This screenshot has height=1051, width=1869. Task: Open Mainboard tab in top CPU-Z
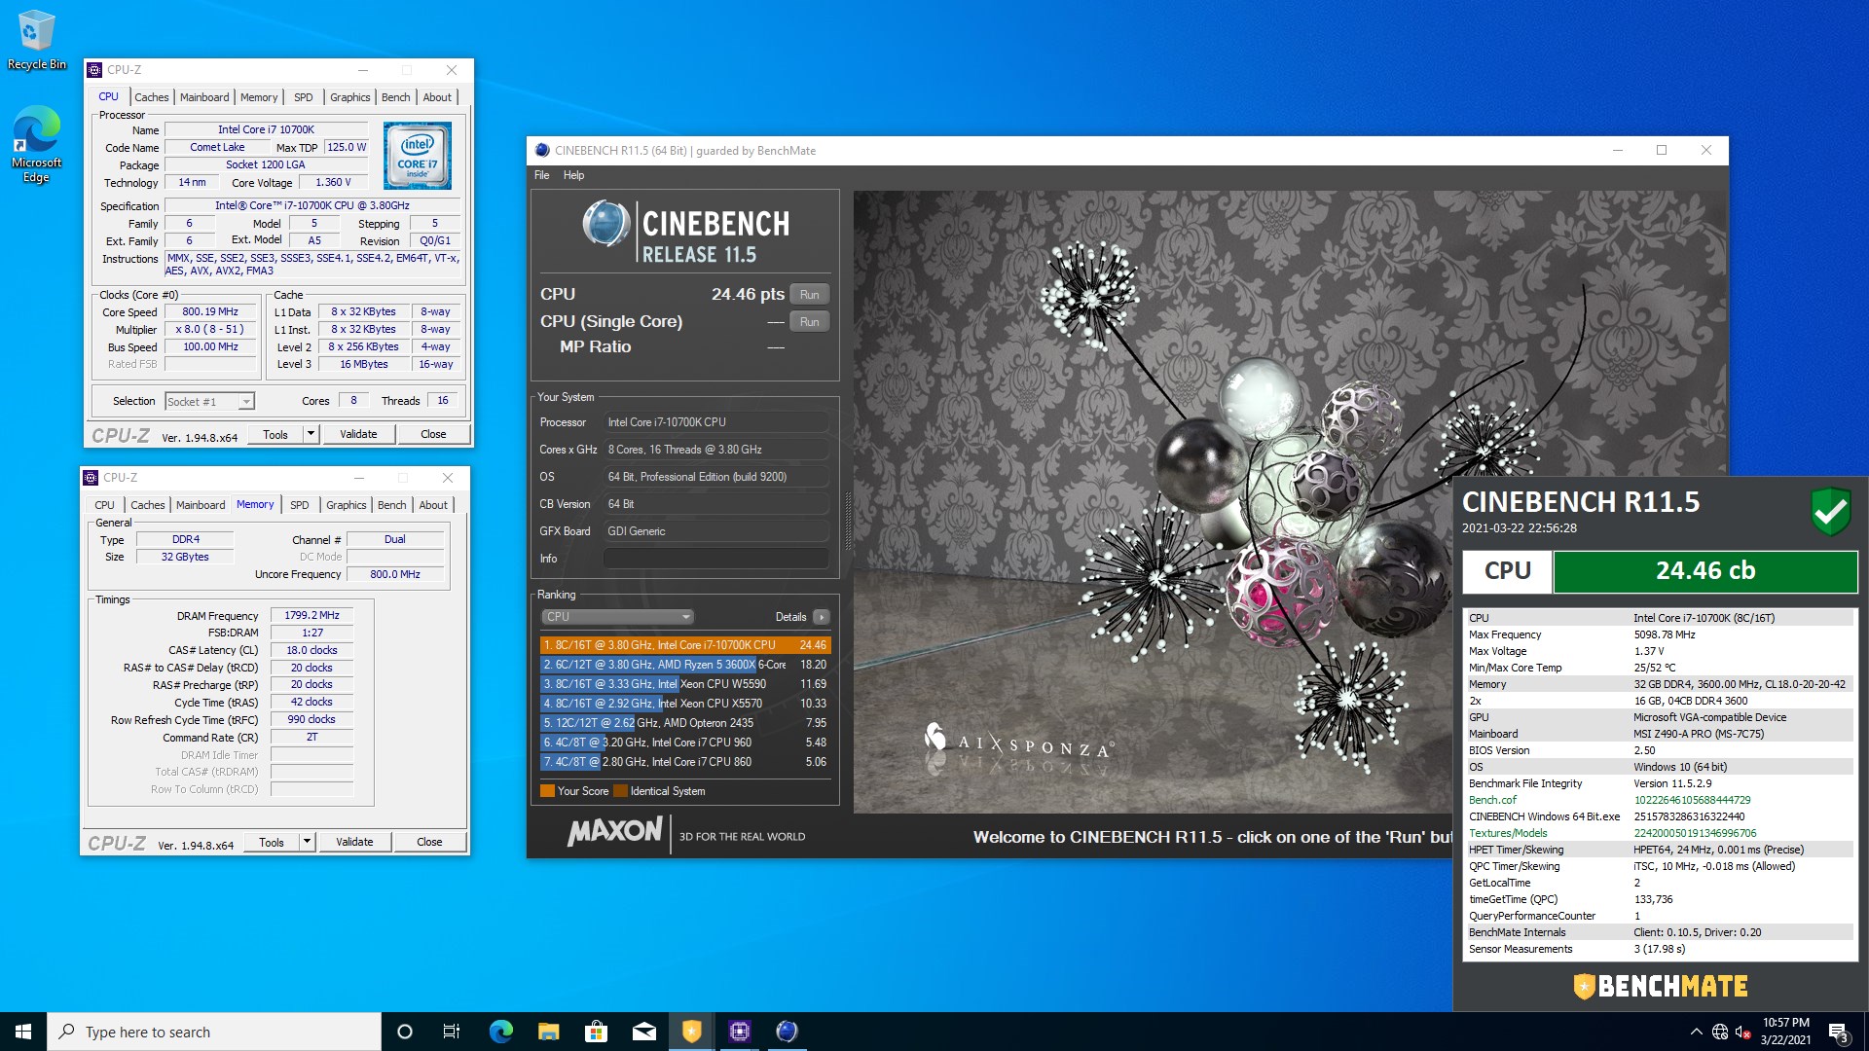click(204, 97)
